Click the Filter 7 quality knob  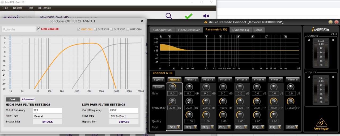273,115
